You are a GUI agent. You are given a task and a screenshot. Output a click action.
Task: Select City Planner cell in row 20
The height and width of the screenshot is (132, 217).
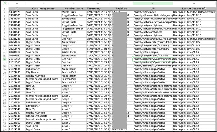(43, 72)
